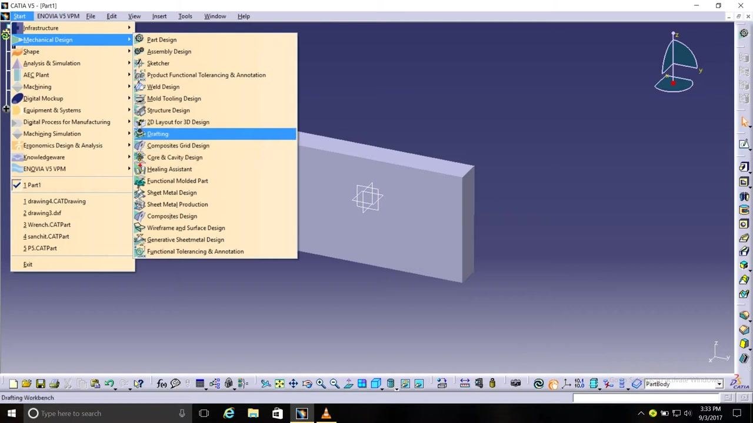Open the Formula f(x) tool
The image size is (753, 423).
[x=162, y=384]
